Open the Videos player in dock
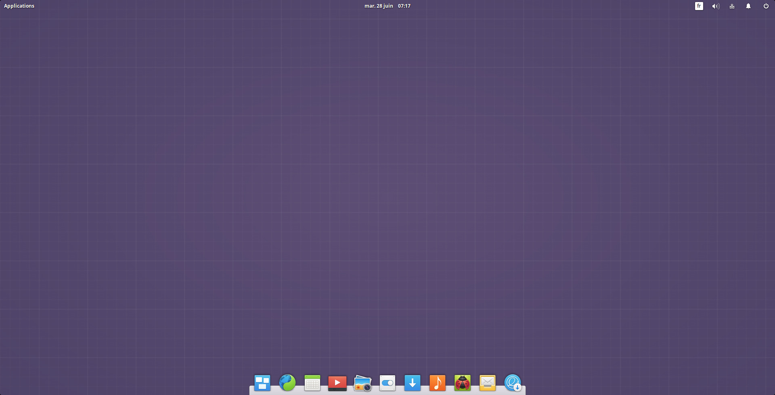 337,383
